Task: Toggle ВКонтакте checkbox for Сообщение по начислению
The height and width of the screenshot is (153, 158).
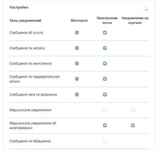Action: [x=77, y=64]
